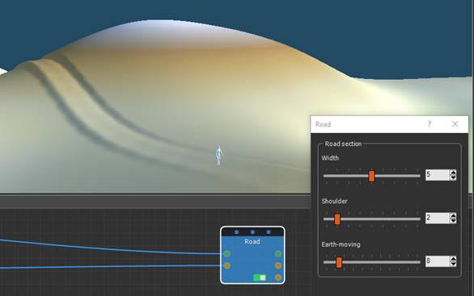Click the Earth-moving value input field
Image resolution: width=474 pixels, height=296 pixels.
[438, 261]
